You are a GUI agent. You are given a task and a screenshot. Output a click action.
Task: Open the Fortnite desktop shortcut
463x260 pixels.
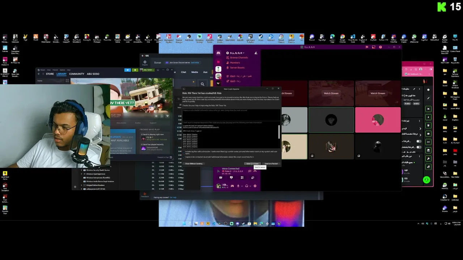(x=5, y=49)
